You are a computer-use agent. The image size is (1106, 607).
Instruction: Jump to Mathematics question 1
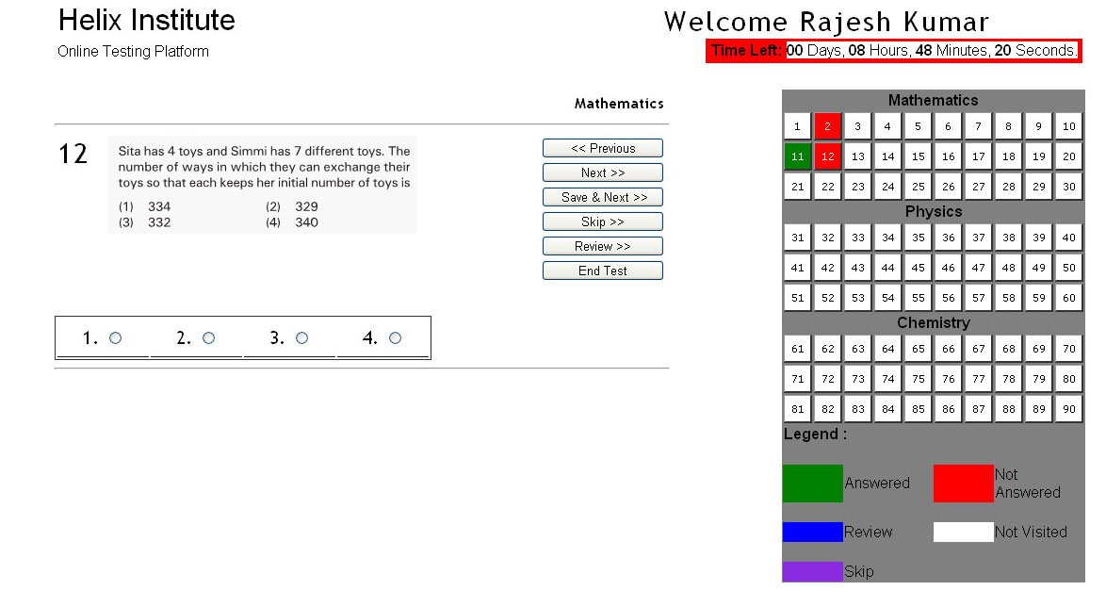point(797,126)
